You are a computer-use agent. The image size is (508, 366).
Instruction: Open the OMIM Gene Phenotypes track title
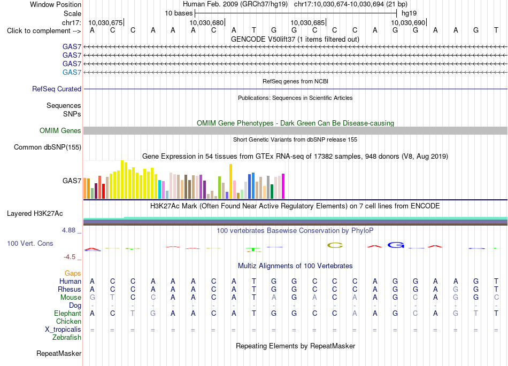point(295,123)
